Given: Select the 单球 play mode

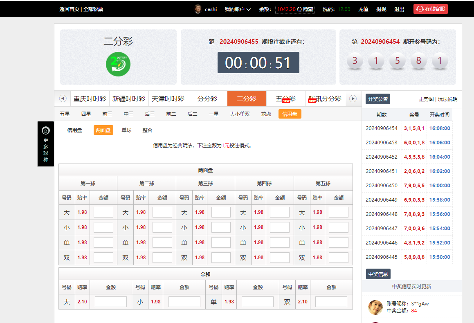Looking at the screenshot, I should pyautogui.click(x=126, y=130).
